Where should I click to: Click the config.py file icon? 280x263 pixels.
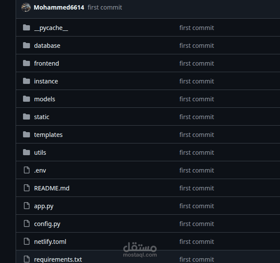26,224
